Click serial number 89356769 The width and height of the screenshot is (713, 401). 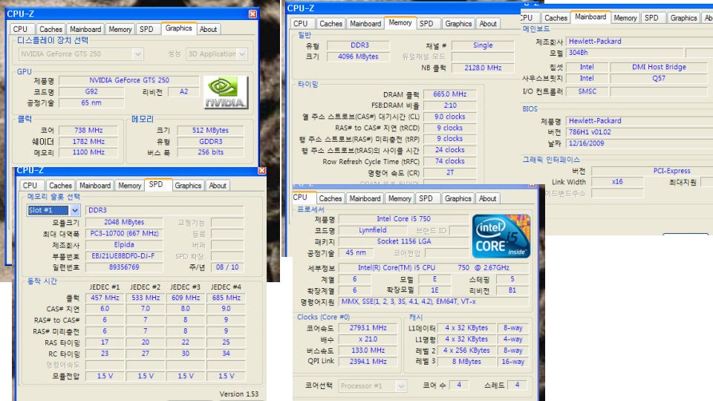(124, 267)
